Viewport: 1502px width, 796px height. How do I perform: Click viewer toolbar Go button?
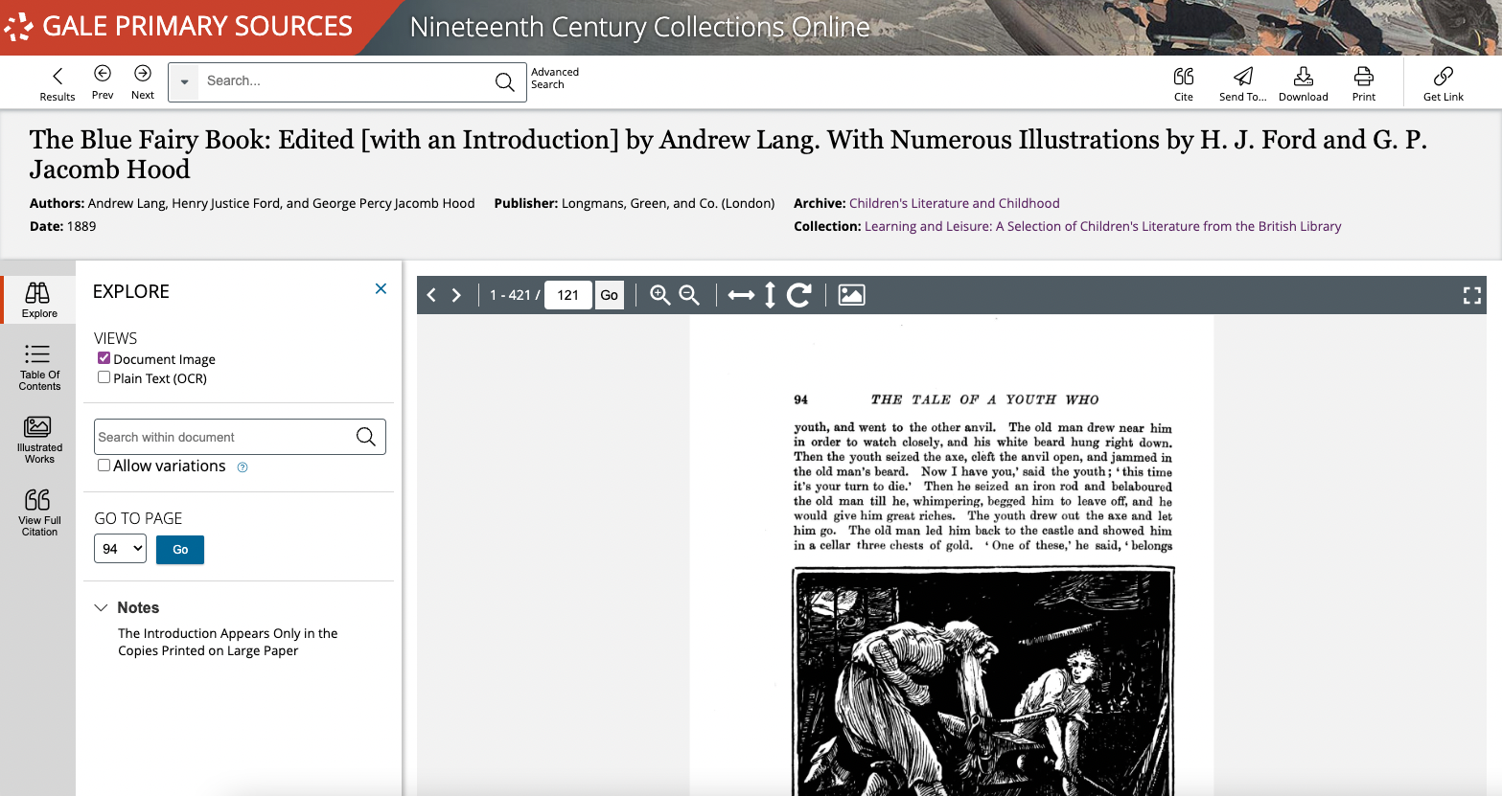(610, 295)
